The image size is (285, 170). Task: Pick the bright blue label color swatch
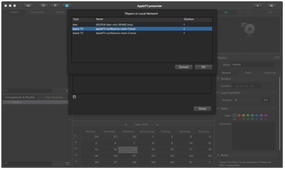point(257,115)
